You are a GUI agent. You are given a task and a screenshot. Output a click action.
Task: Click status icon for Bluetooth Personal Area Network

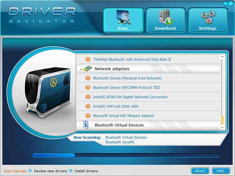pos(88,78)
